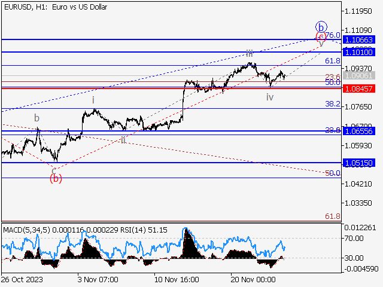
Task: Select the iv wave label
Action: click(270, 97)
